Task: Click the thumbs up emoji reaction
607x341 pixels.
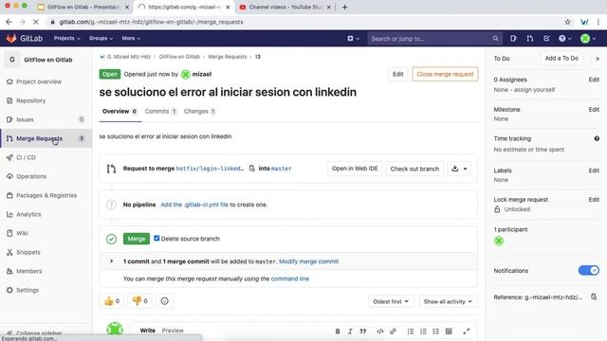Action: point(112,301)
